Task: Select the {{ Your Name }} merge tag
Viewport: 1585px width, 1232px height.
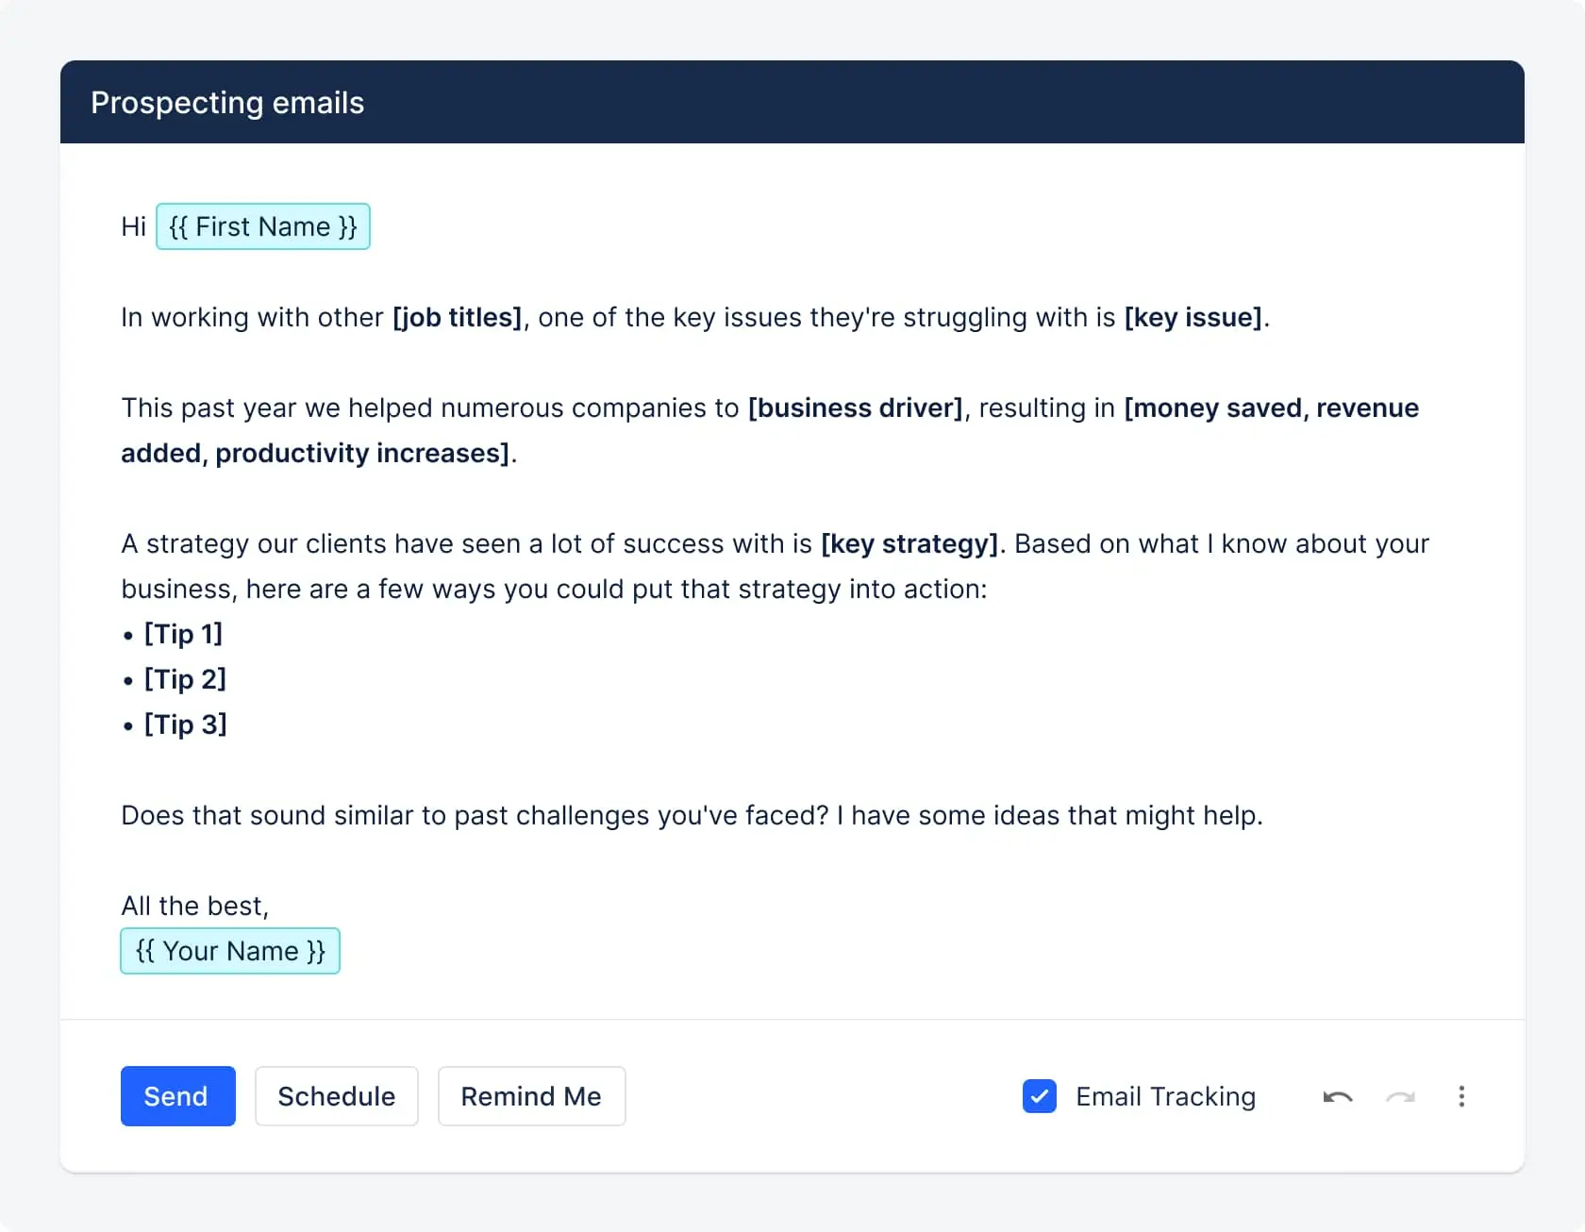Action: pos(229,951)
